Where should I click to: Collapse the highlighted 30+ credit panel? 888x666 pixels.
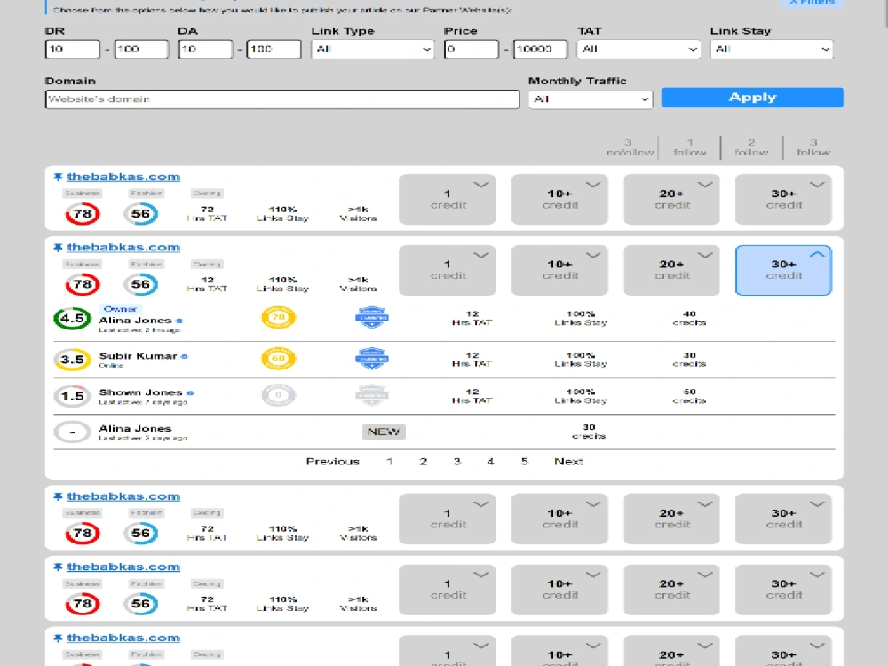[784, 270]
